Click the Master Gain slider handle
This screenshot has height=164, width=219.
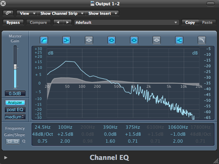(15, 67)
